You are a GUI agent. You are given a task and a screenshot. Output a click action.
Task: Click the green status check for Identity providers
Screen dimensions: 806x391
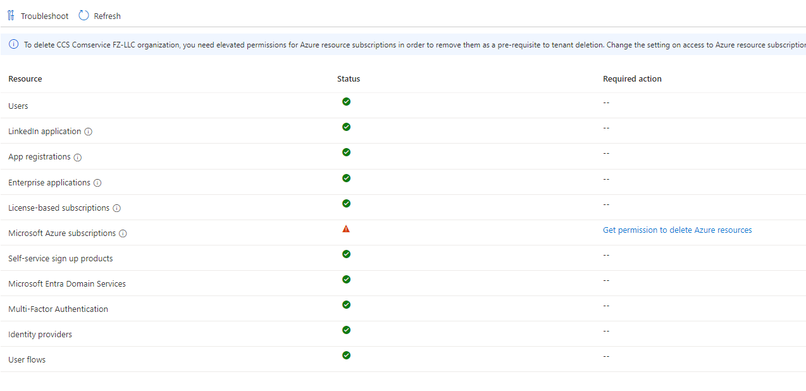[346, 330]
